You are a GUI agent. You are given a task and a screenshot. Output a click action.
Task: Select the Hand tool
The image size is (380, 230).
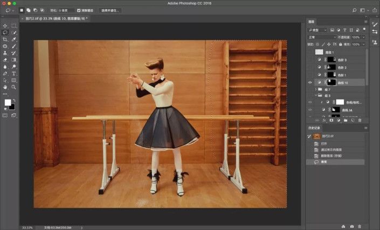pos(5,87)
